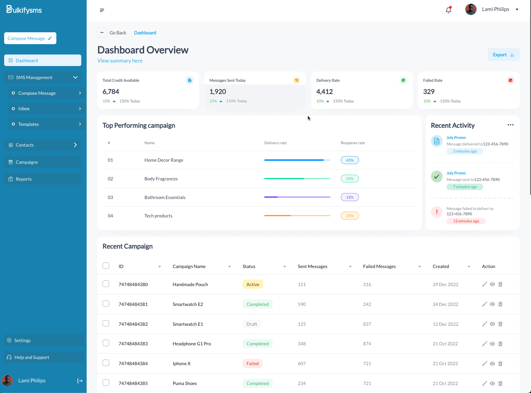
Task: Open the July Promo link marked 3 minutes ago
Action: [x=456, y=137]
